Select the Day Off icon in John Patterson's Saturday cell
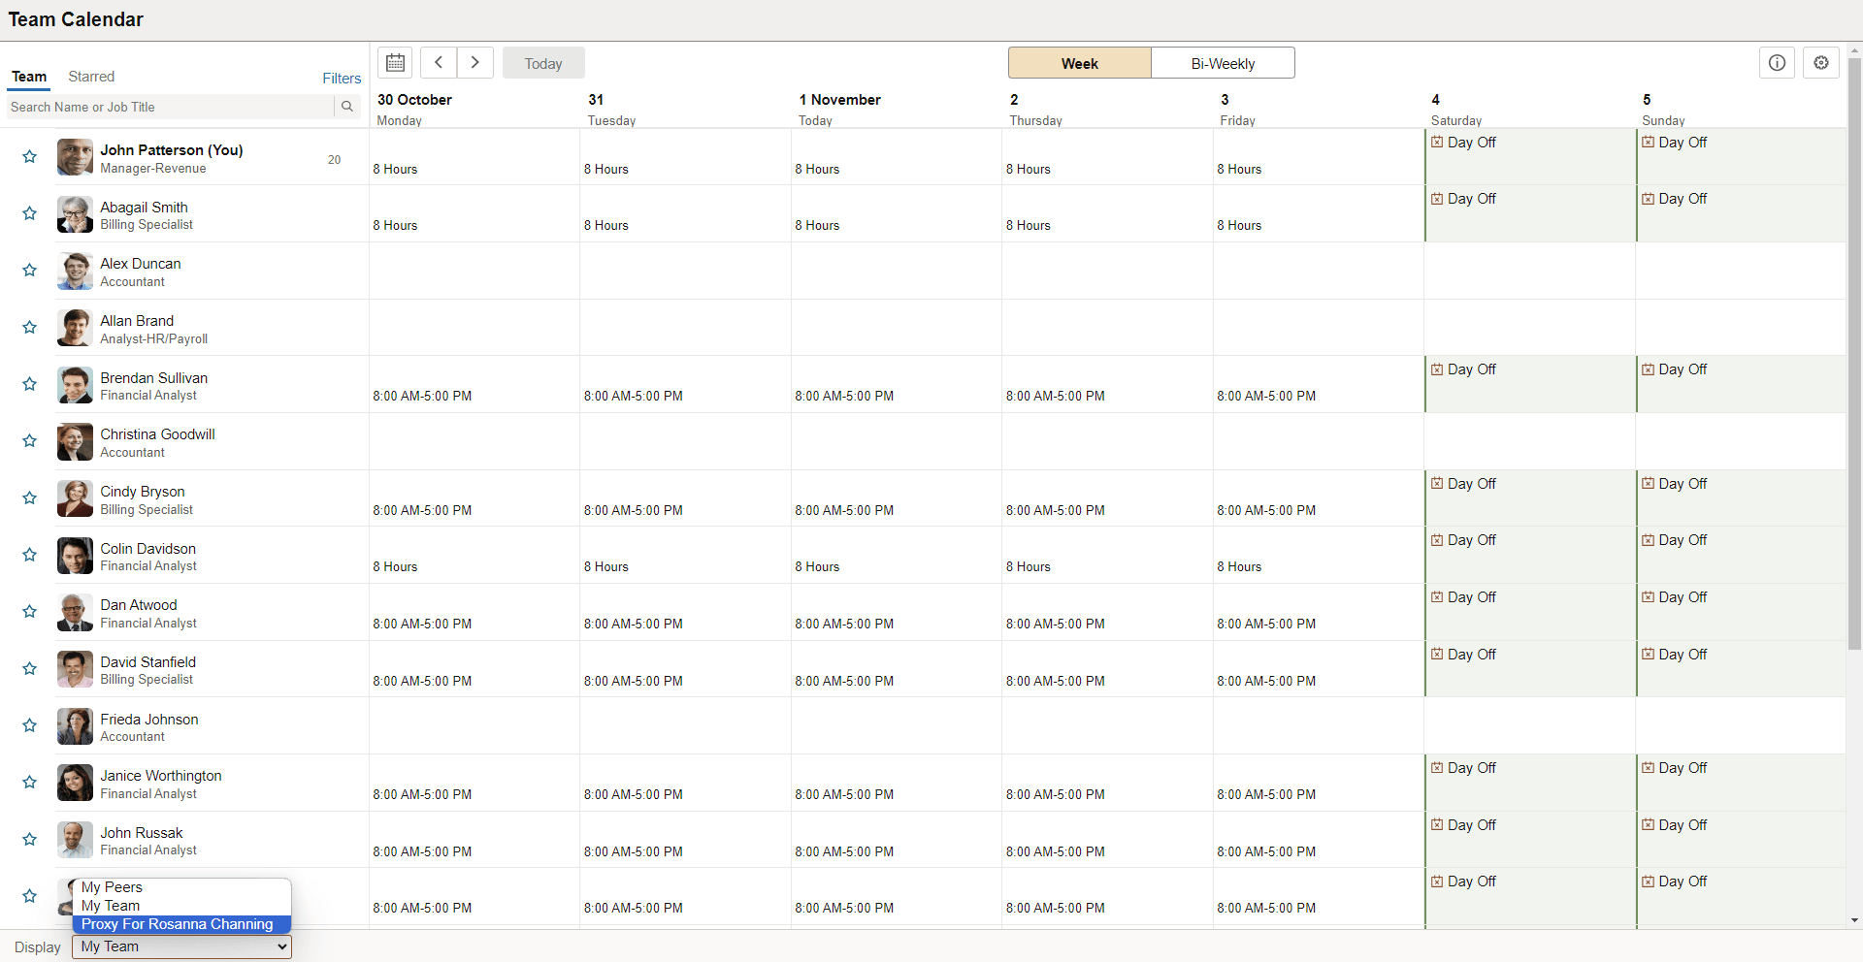This screenshot has height=962, width=1863. pyautogui.click(x=1439, y=142)
